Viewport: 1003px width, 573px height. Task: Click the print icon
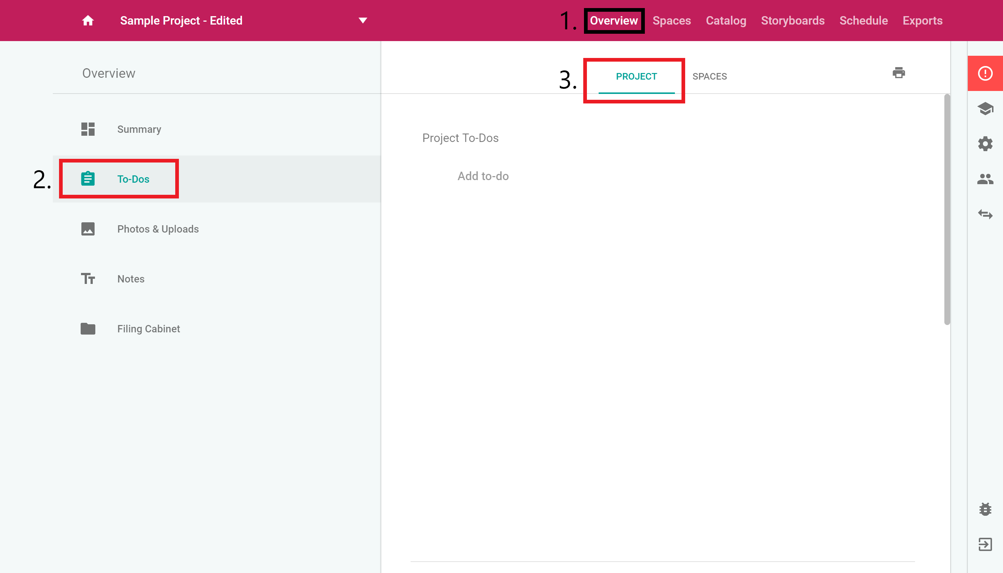tap(899, 73)
